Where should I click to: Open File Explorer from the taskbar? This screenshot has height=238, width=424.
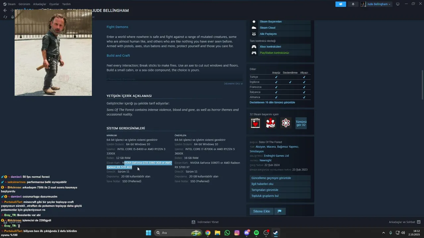217,233
